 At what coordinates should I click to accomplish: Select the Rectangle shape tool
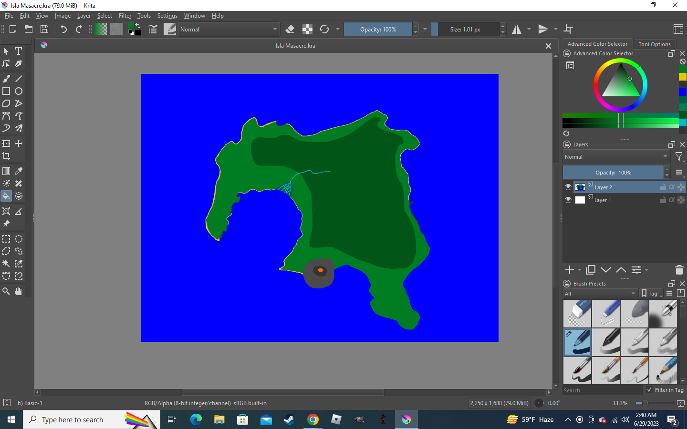6,91
